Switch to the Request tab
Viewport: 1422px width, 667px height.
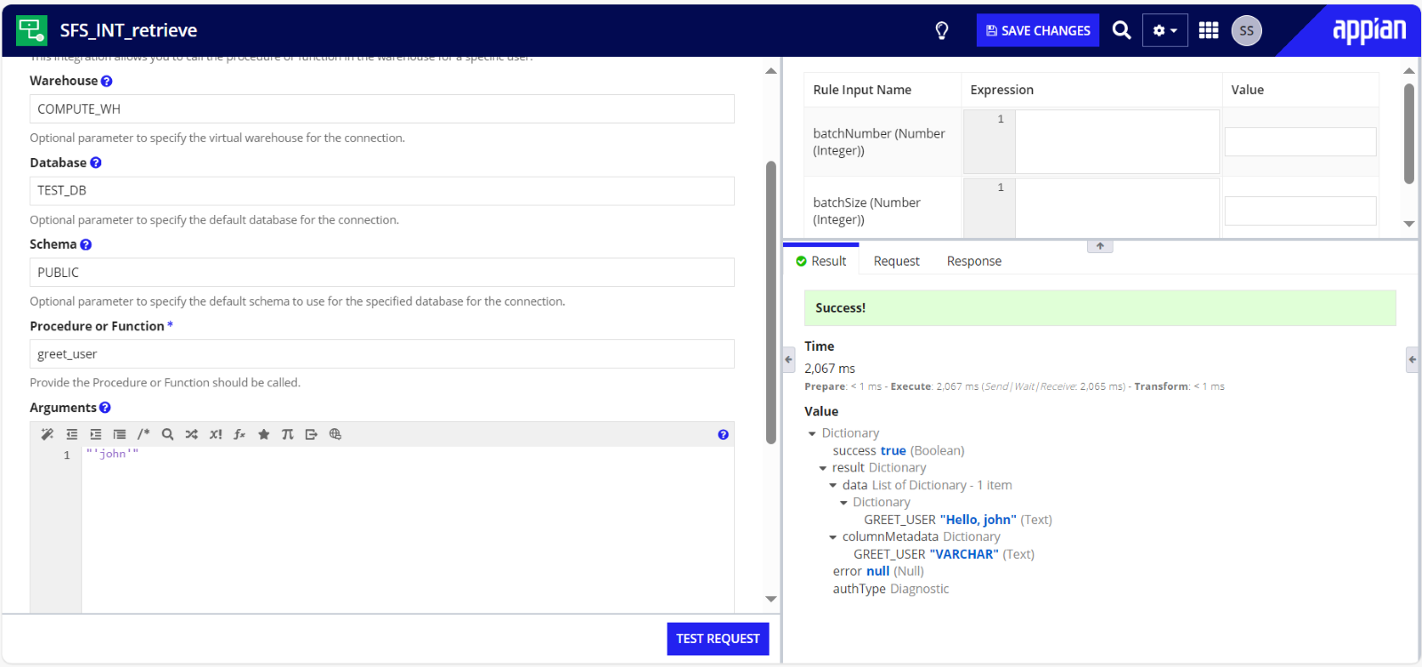897,261
